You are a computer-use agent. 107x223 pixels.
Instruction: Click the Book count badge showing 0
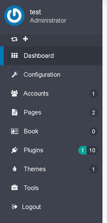[x=93, y=131]
